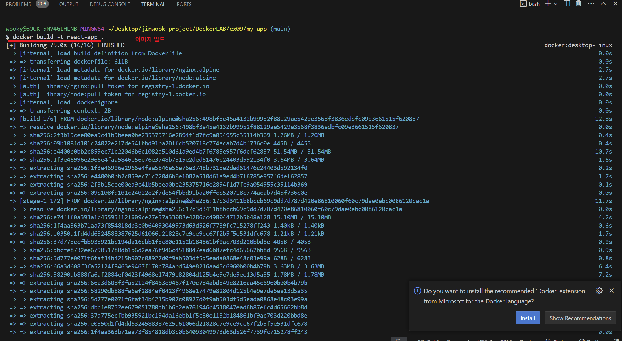
Task: Open the OUTPUT tab
Action: click(x=69, y=4)
